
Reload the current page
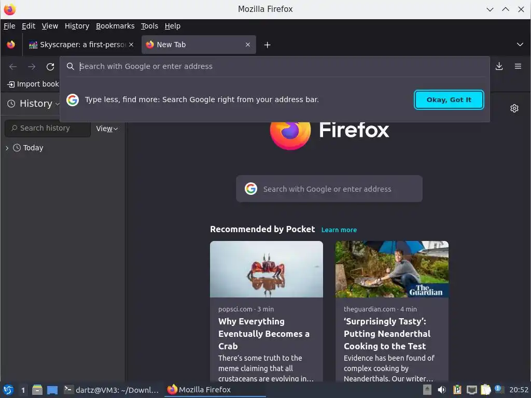point(50,67)
